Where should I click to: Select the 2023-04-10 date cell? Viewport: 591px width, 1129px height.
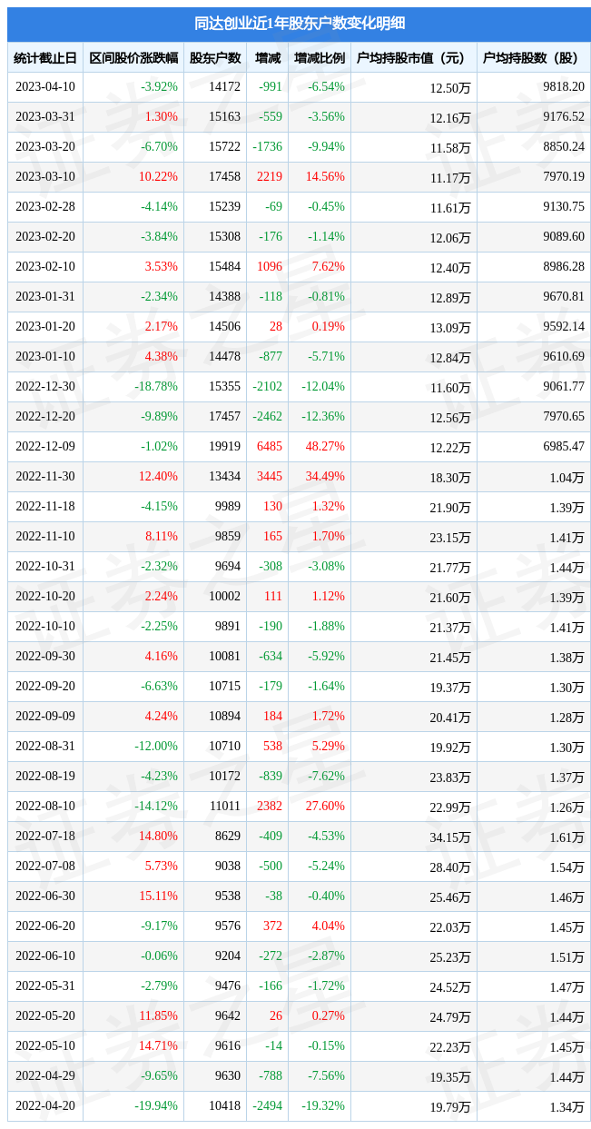point(45,87)
